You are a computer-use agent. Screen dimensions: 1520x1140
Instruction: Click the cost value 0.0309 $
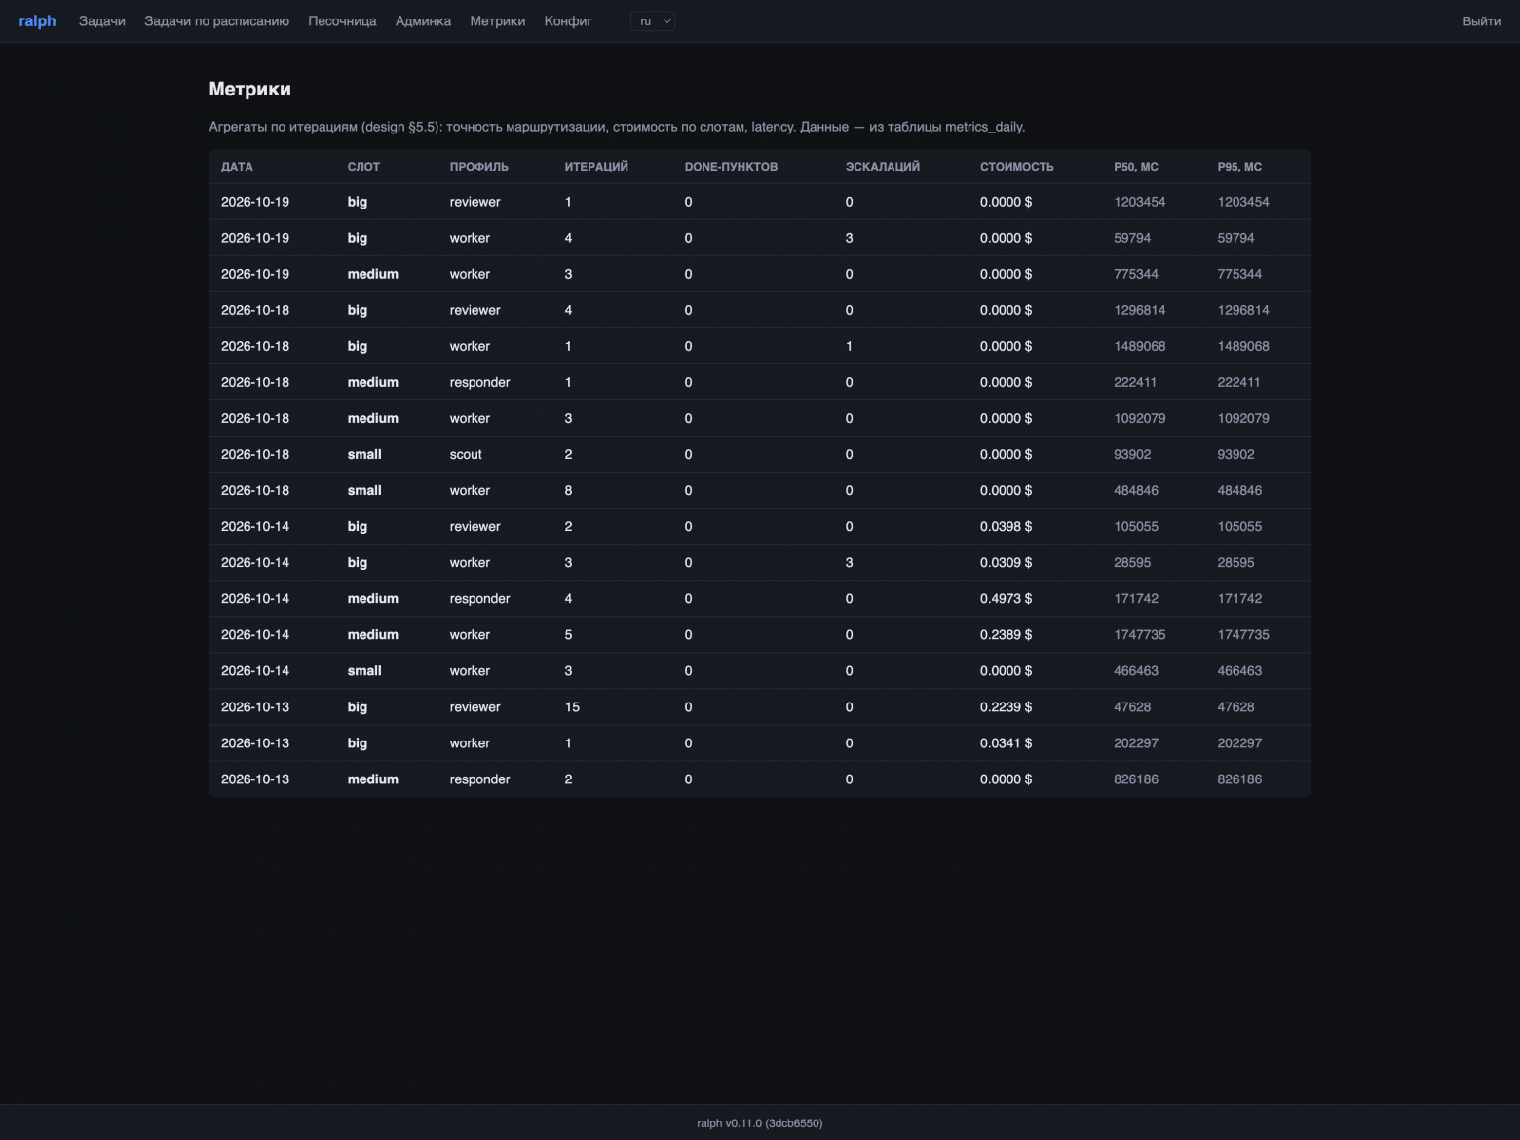click(1006, 563)
